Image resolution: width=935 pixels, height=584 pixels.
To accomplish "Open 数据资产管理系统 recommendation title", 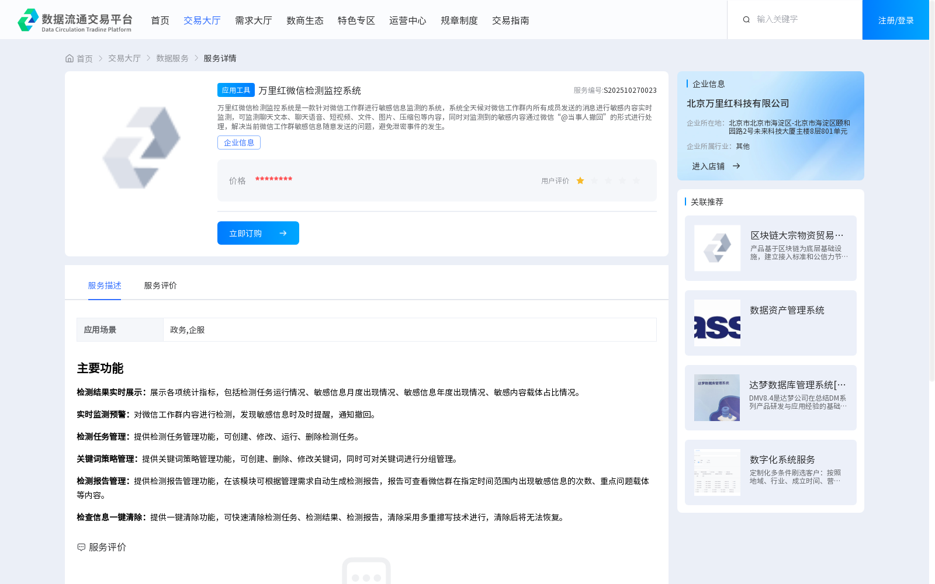I will [787, 310].
